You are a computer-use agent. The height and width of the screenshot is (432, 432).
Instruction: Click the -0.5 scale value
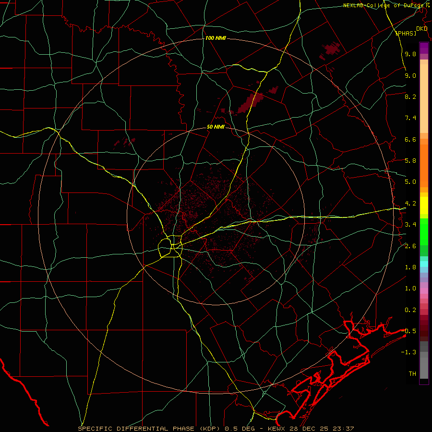tap(409, 331)
